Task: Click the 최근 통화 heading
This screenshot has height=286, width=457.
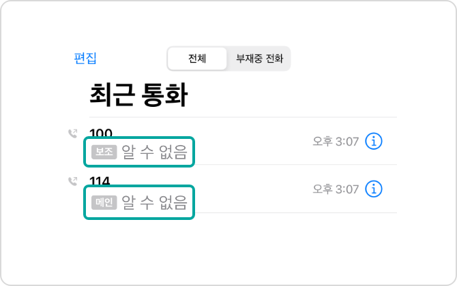Action: (x=138, y=96)
